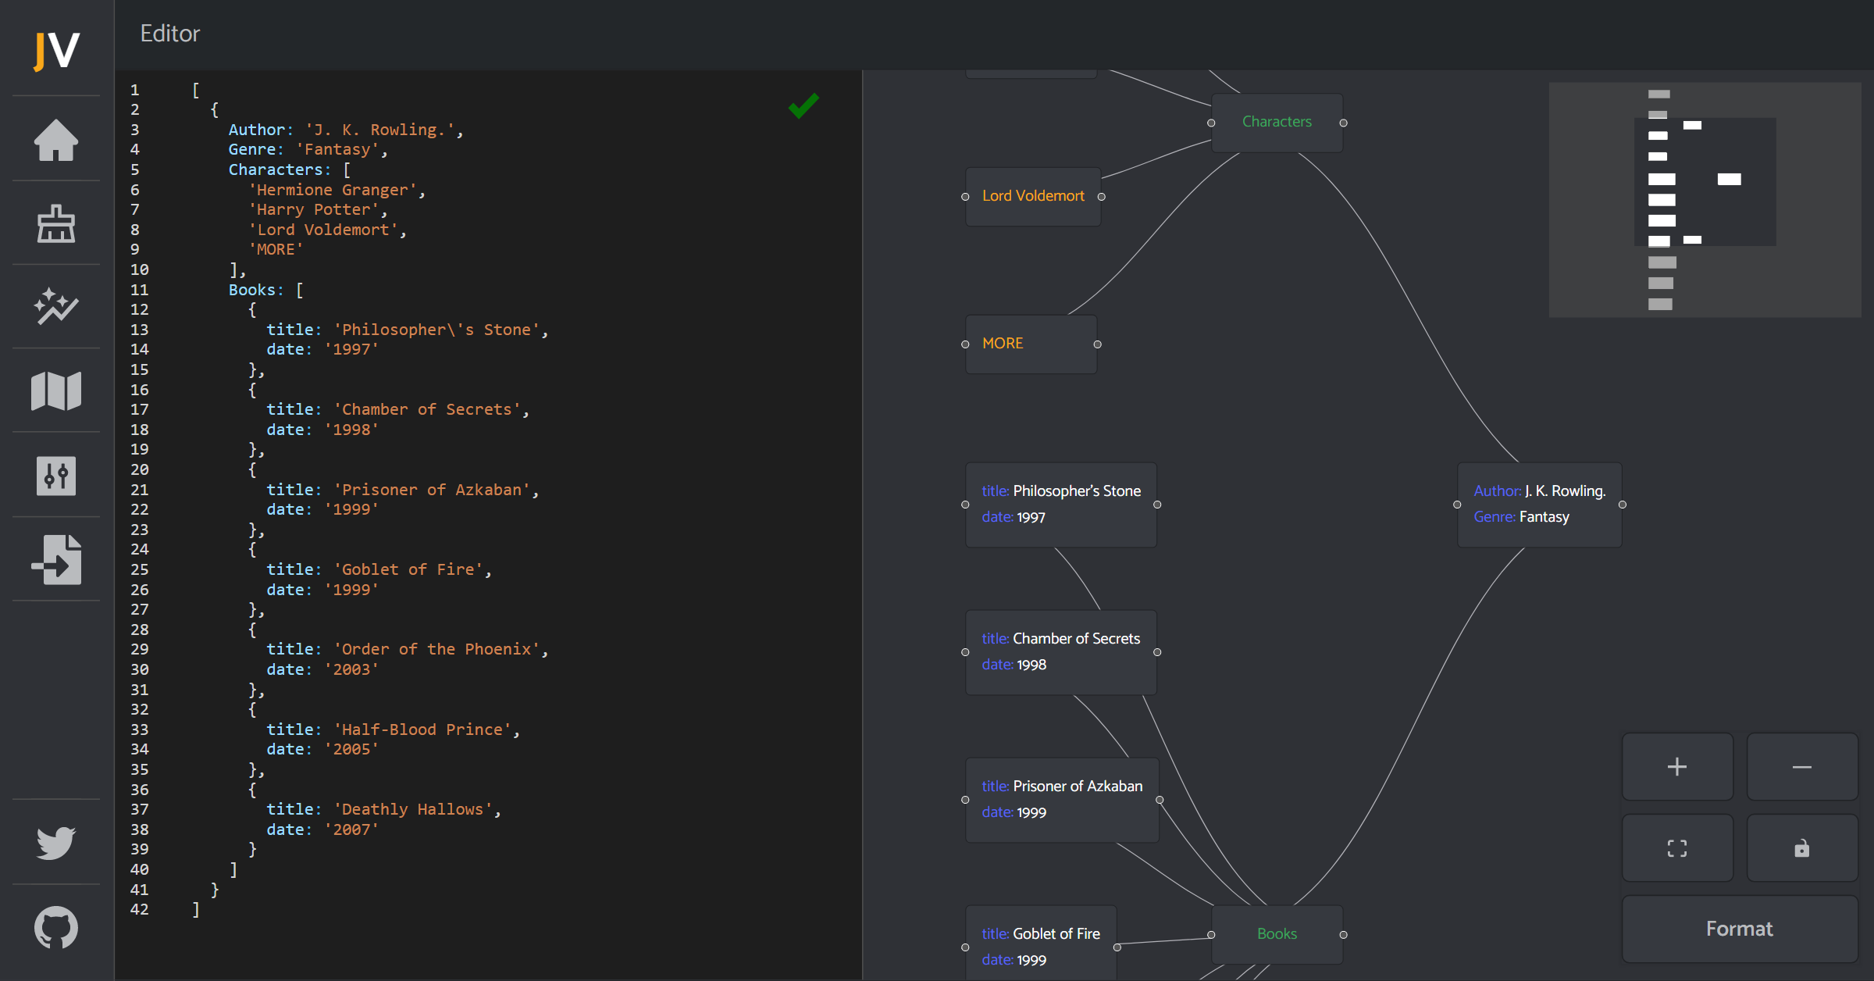Click the Lord Voldemort node
This screenshot has width=1874, height=981.
[1033, 196]
